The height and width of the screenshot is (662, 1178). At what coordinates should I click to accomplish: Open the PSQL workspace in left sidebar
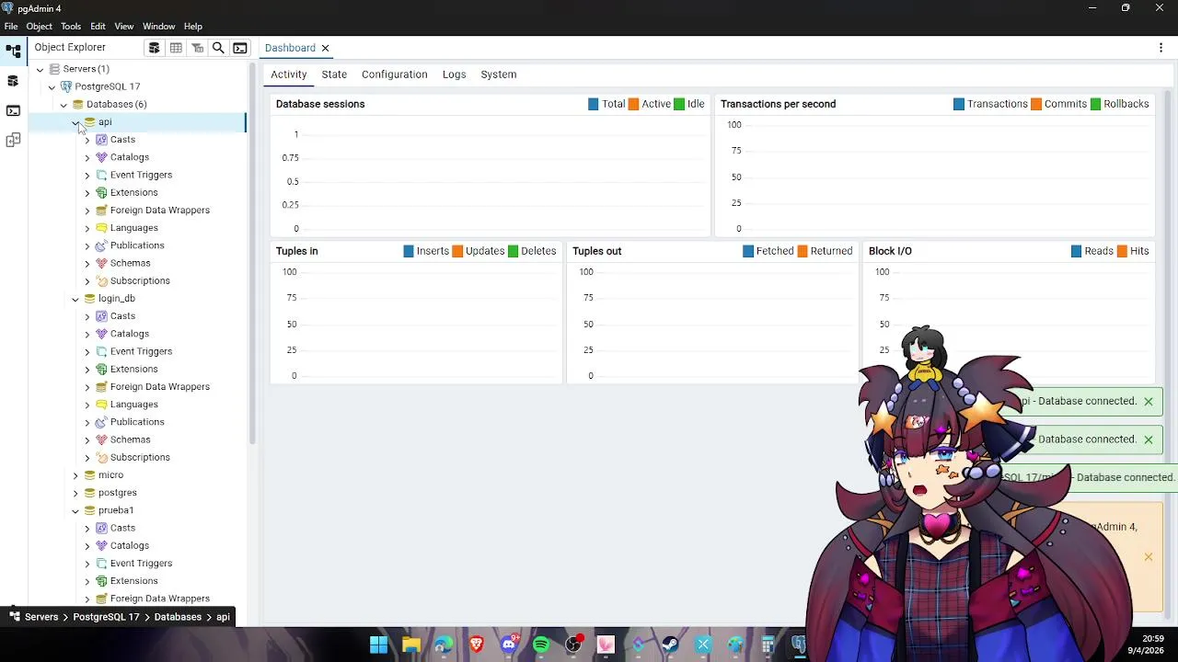[x=13, y=110]
